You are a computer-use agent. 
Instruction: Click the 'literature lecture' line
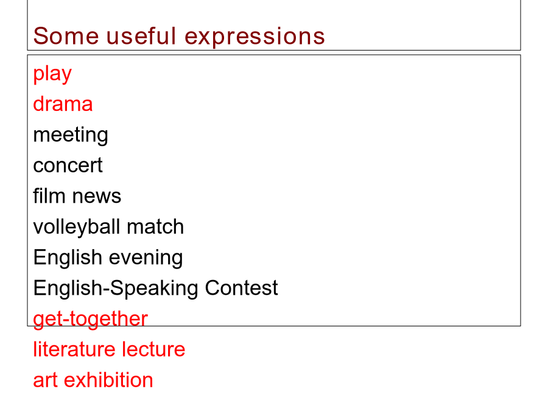[x=109, y=349]
